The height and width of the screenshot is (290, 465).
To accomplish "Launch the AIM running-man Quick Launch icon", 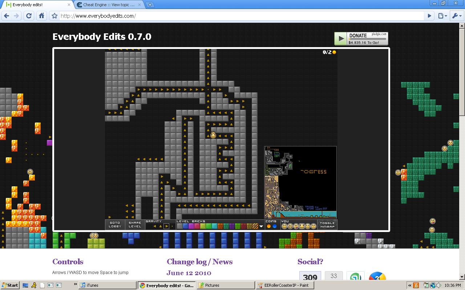I will tap(33, 285).
